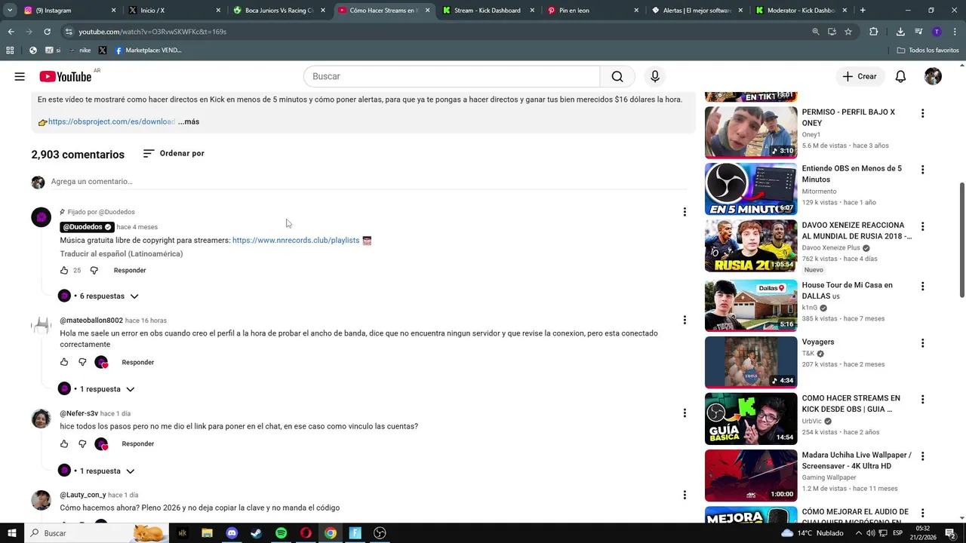
Task: Open OBS Studio from the taskbar
Action: [x=380, y=533]
